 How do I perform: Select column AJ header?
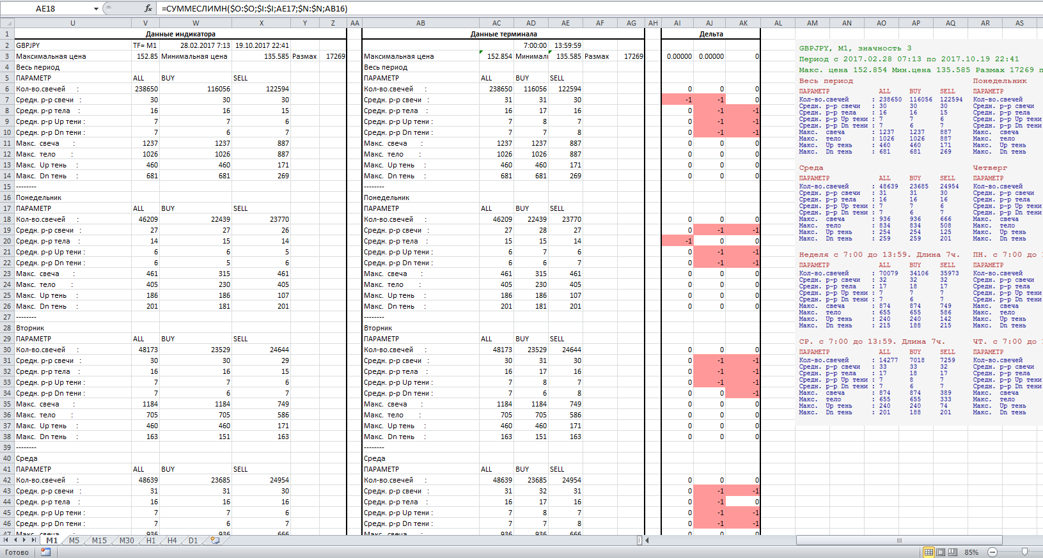click(709, 23)
